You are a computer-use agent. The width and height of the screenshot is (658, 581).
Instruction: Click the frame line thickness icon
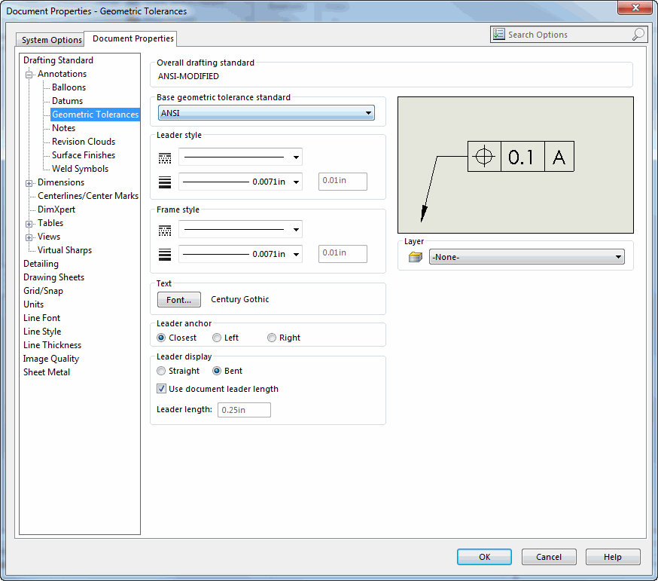coord(165,254)
